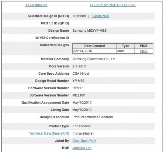Image resolution: width=163 pixels, height=152 pixels.
Task: Select the QD ID value B016609
Action: point(79,16)
